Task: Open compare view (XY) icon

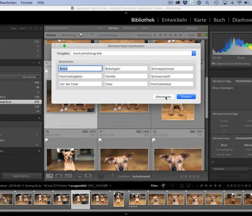Action: tap(68, 176)
